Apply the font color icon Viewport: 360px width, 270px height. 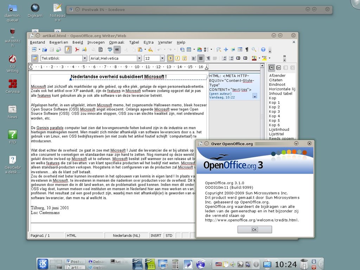coord(254,58)
